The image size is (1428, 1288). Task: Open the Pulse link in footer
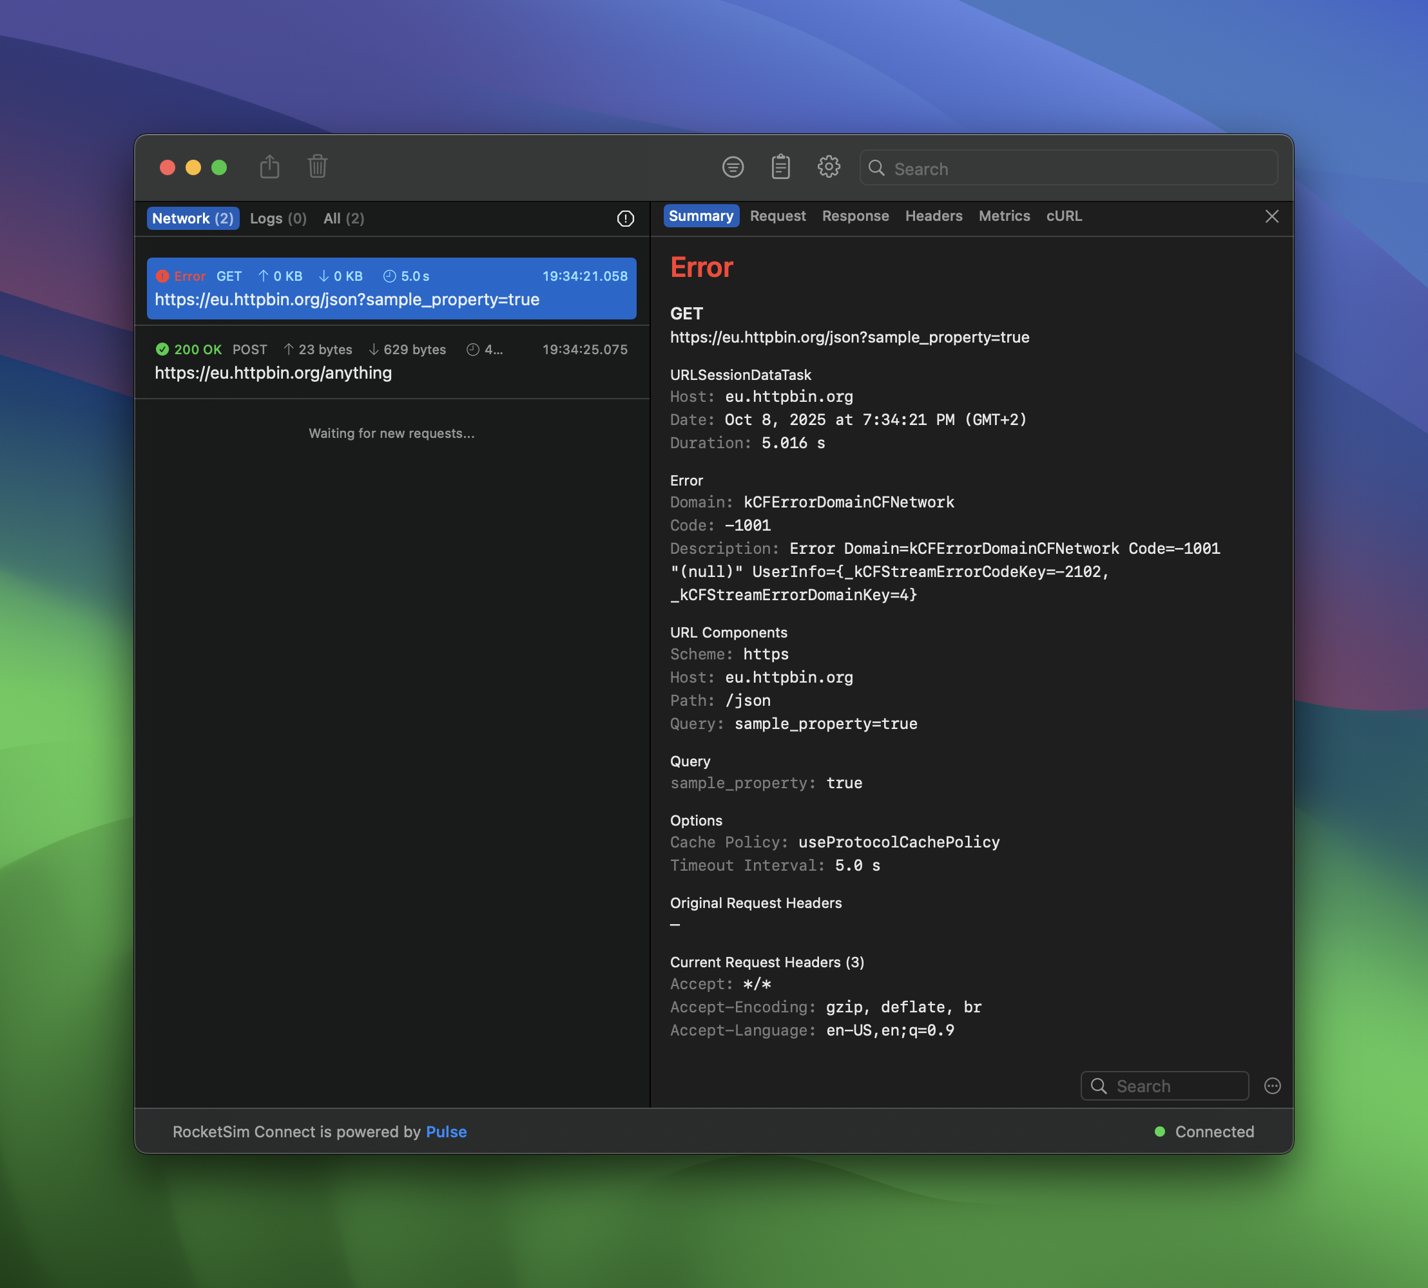[x=446, y=1132]
